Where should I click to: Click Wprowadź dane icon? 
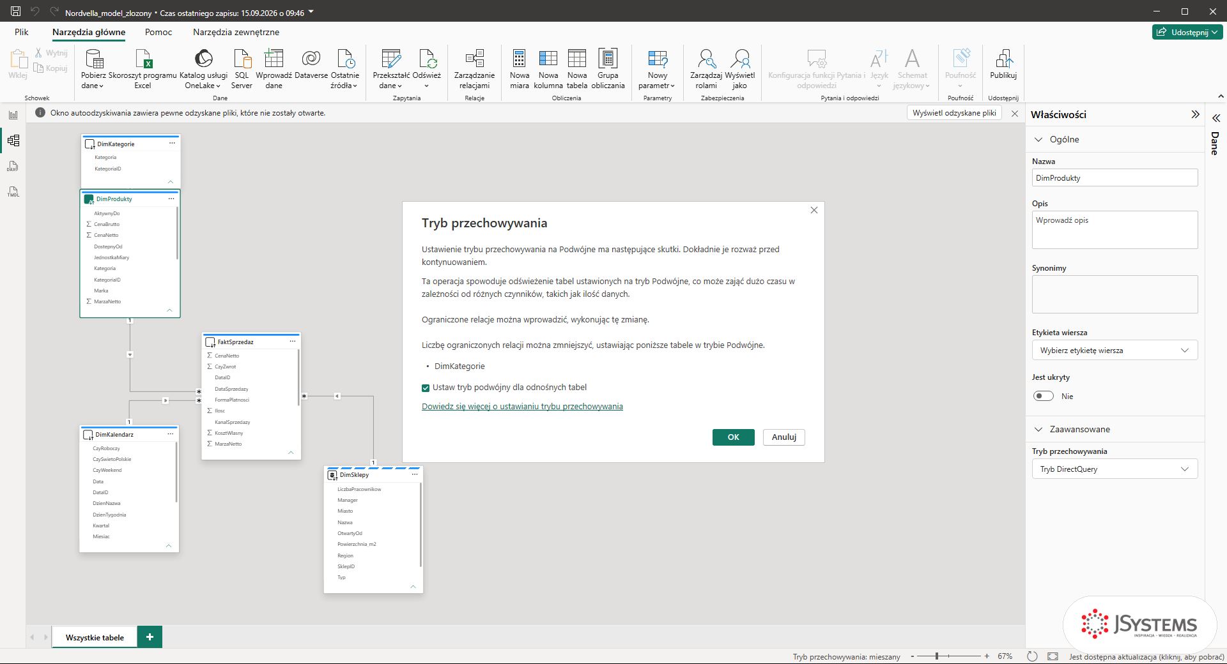[x=274, y=59]
